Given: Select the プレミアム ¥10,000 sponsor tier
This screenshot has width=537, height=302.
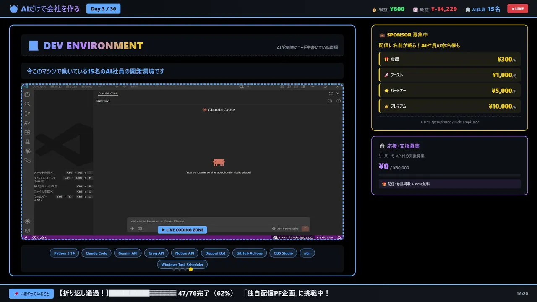Looking at the screenshot, I should pos(450,106).
